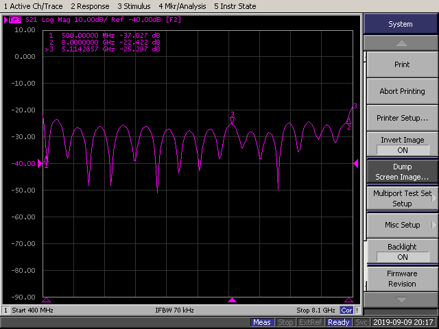Expand the Misc Setup submenu
This screenshot has height=329, width=439.
pyautogui.click(x=402, y=225)
